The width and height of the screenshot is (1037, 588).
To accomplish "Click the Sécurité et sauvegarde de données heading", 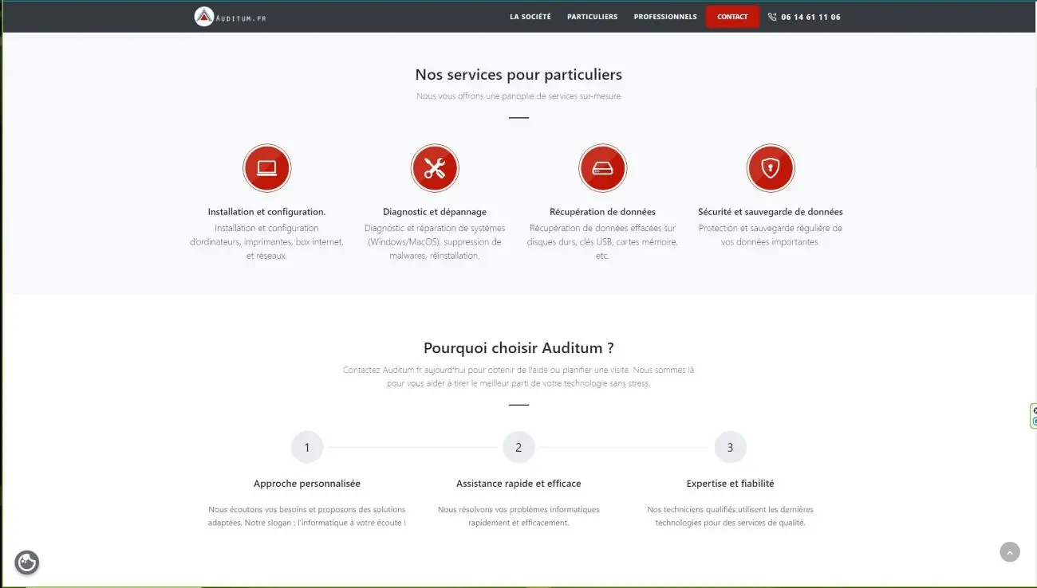I will (x=771, y=212).
